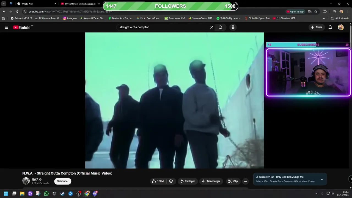Translate this page icon in address bar
Image resolution: width=352 pixels, height=198 pixels.
[310, 12]
